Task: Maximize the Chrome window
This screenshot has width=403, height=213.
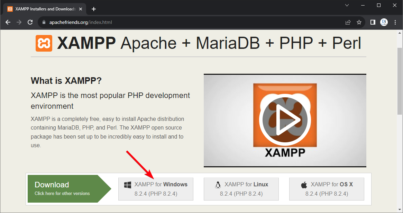Action: pos(379,5)
